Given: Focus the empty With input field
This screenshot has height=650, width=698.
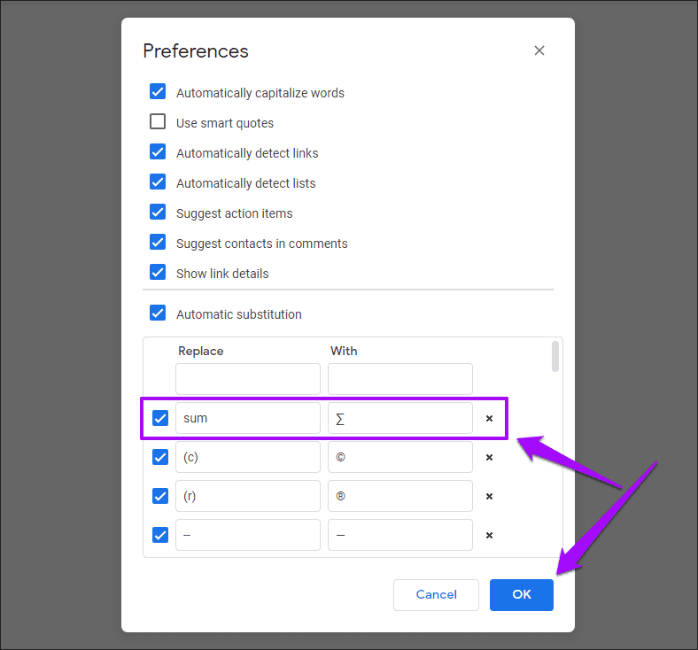Looking at the screenshot, I should pos(400,379).
